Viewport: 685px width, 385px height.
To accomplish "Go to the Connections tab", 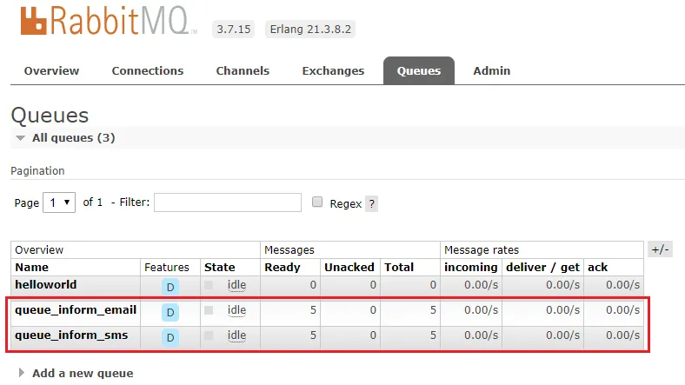I will pos(147,71).
